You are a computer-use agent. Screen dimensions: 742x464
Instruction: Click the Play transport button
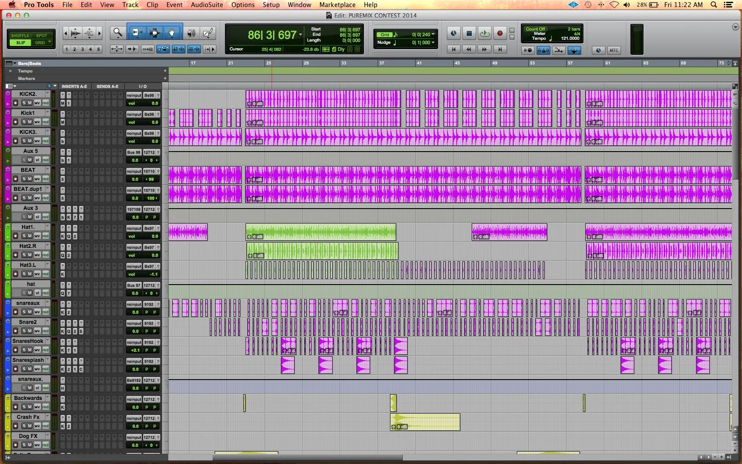[485, 33]
